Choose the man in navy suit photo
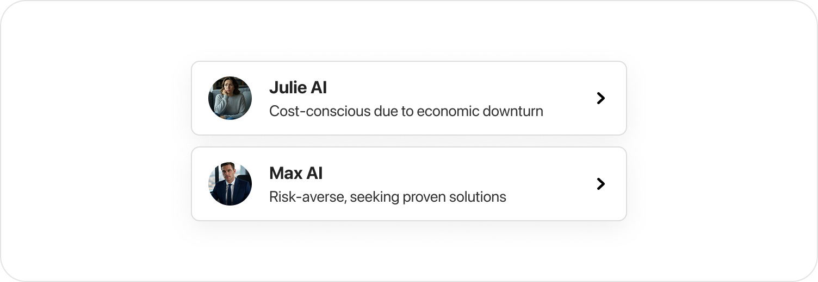Image resolution: width=818 pixels, height=282 pixels. coord(230,184)
